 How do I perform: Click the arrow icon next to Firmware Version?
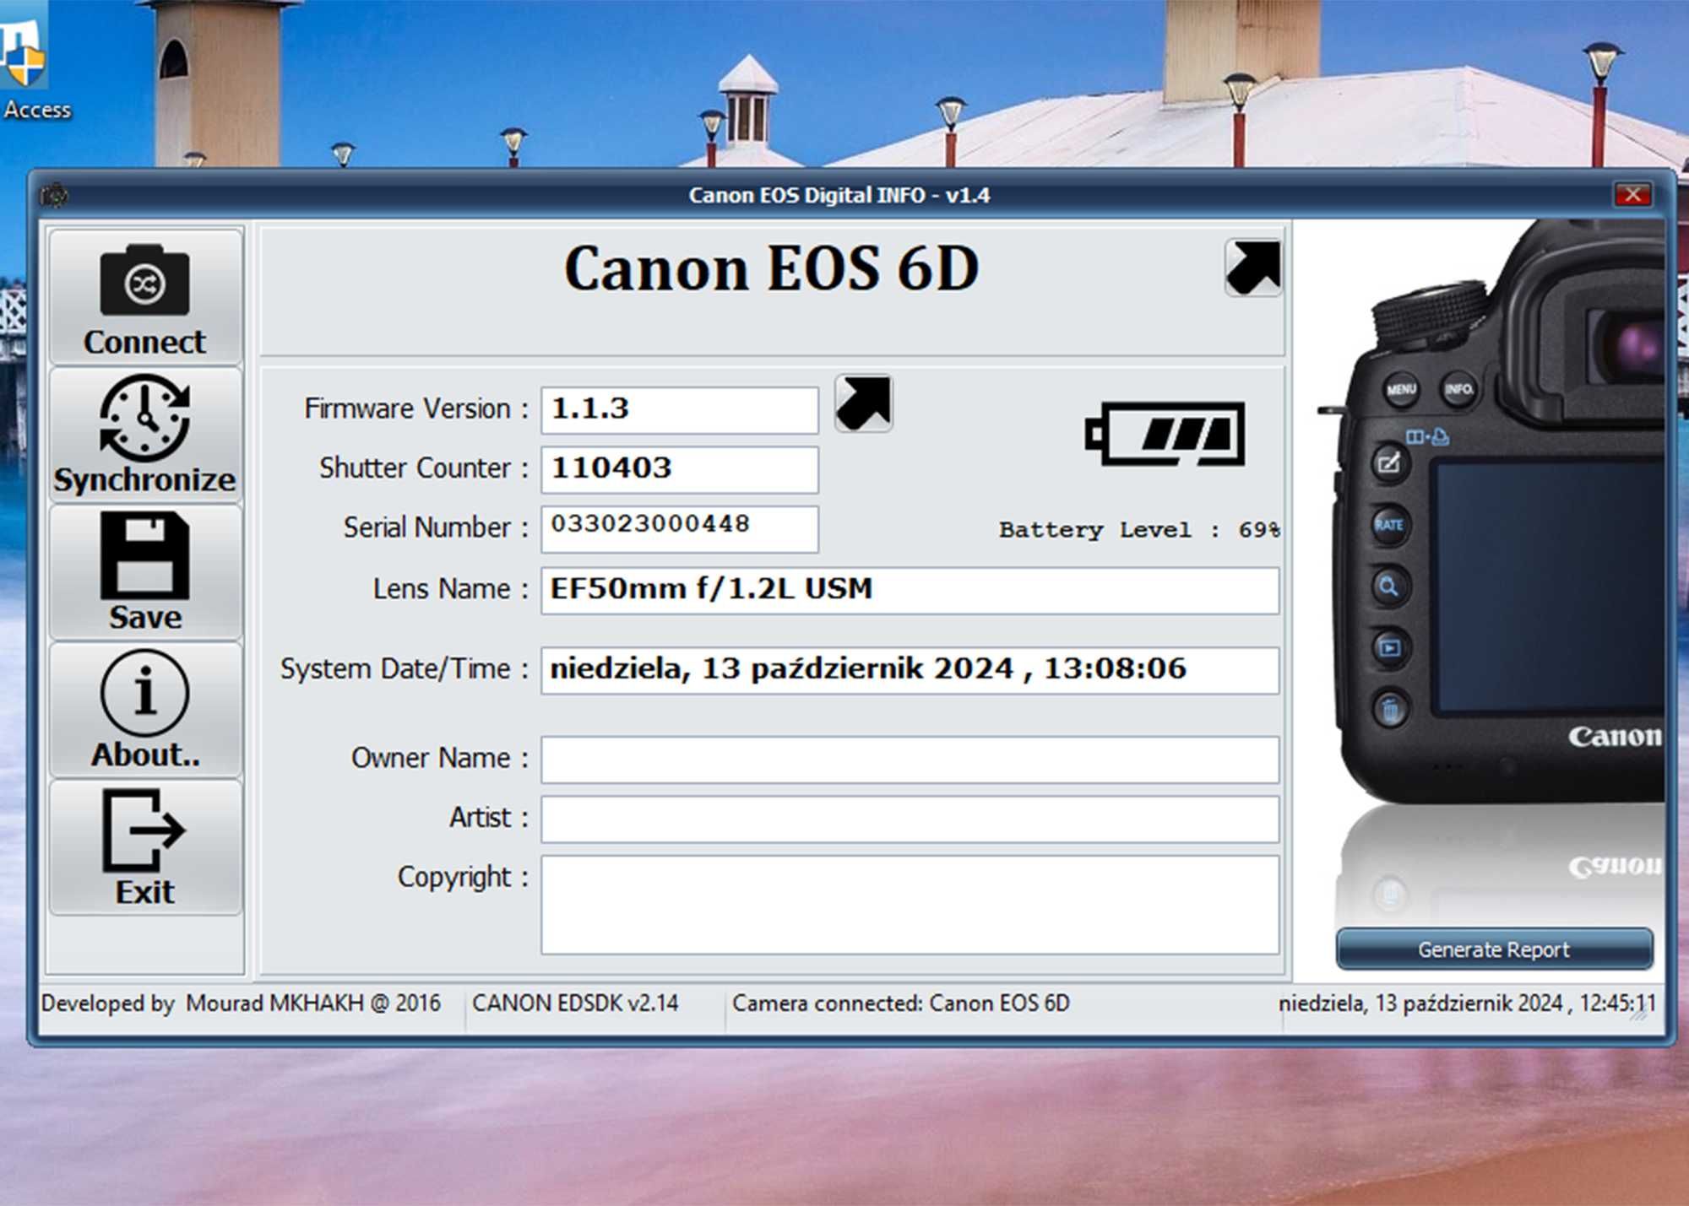click(x=863, y=403)
